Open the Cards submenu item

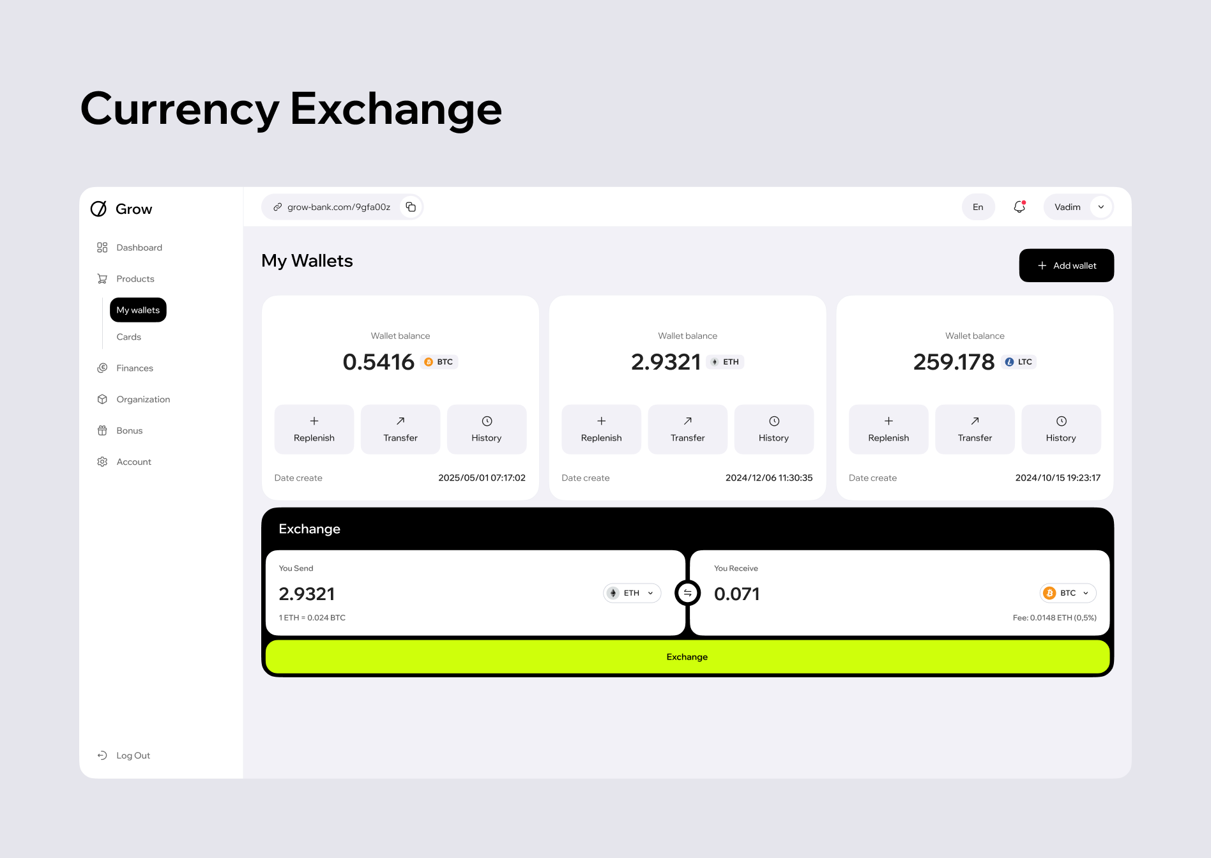(128, 337)
